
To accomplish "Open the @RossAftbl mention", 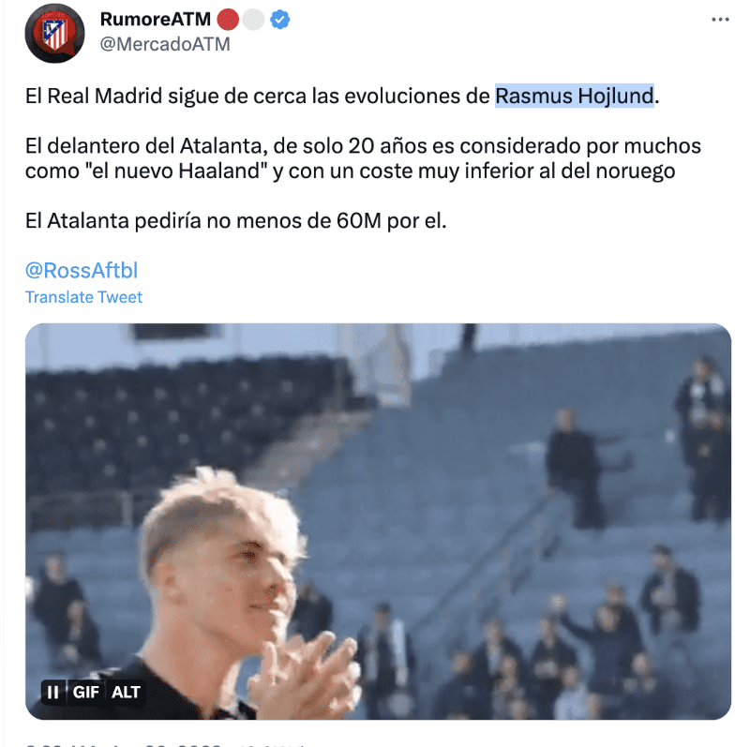I will click(x=82, y=270).
